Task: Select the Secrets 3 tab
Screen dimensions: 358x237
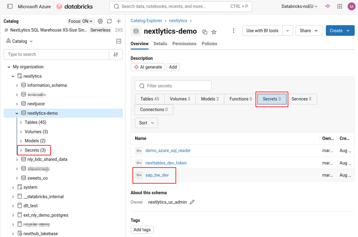Action: [x=272, y=99]
